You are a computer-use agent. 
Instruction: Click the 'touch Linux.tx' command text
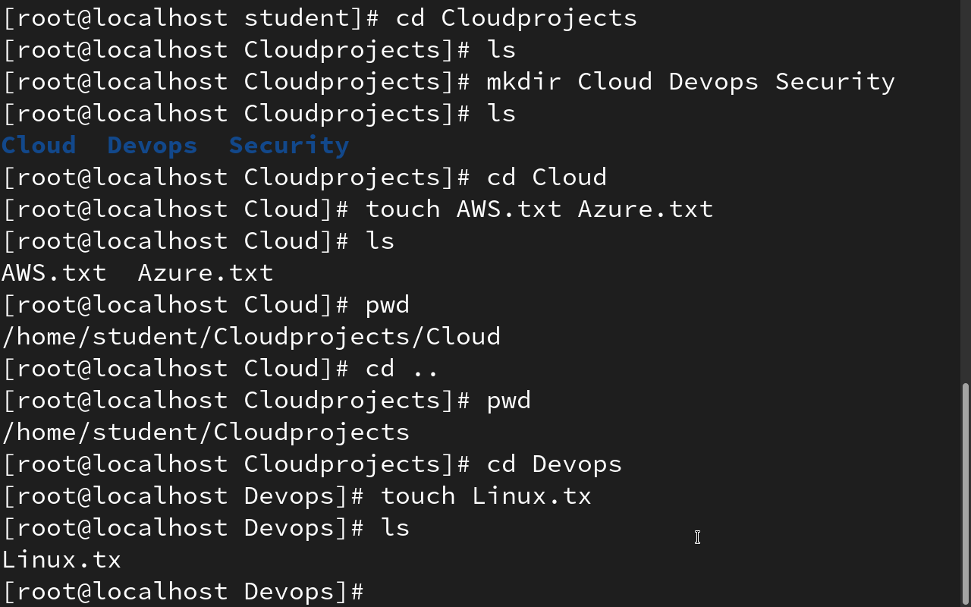(x=486, y=495)
